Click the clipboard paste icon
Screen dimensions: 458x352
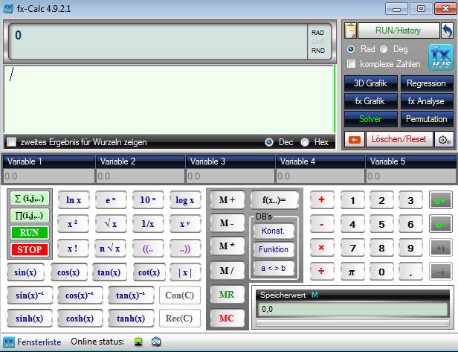point(350,31)
